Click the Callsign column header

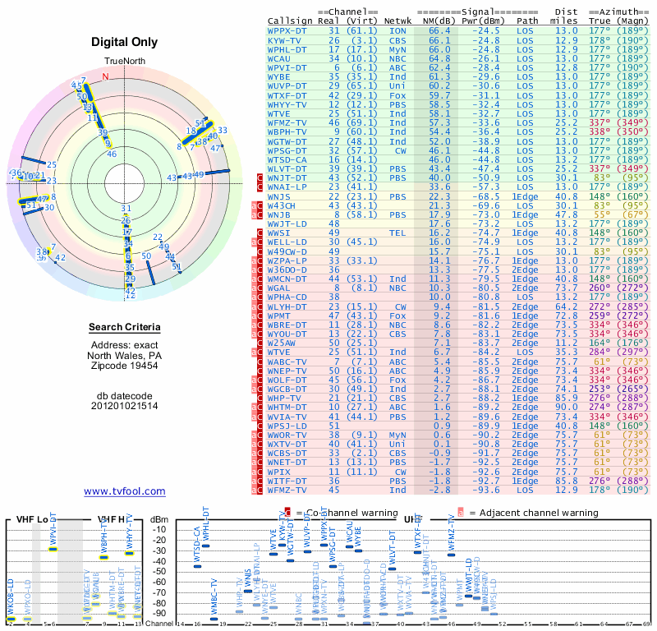click(290, 21)
